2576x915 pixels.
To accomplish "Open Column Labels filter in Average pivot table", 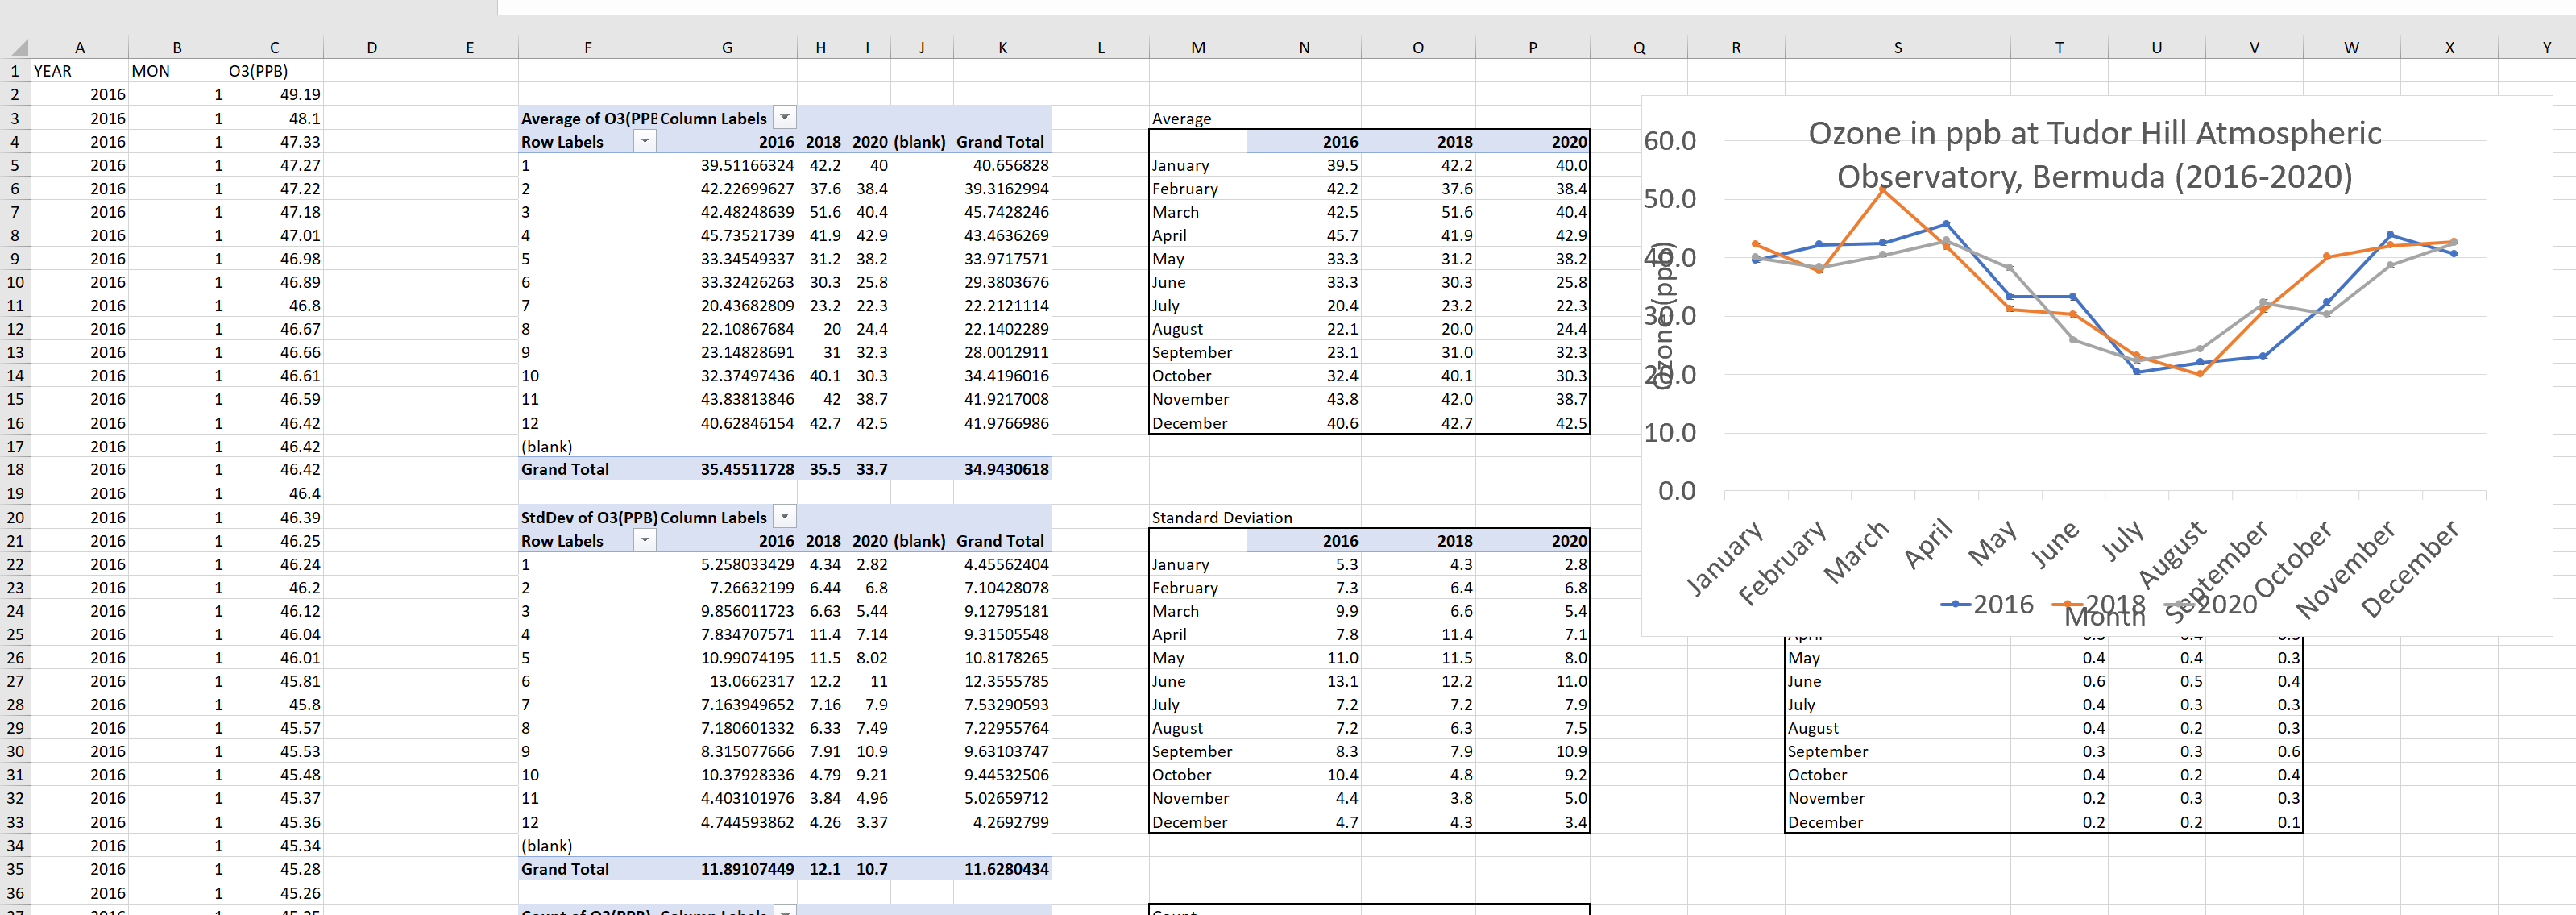I will pos(785,118).
